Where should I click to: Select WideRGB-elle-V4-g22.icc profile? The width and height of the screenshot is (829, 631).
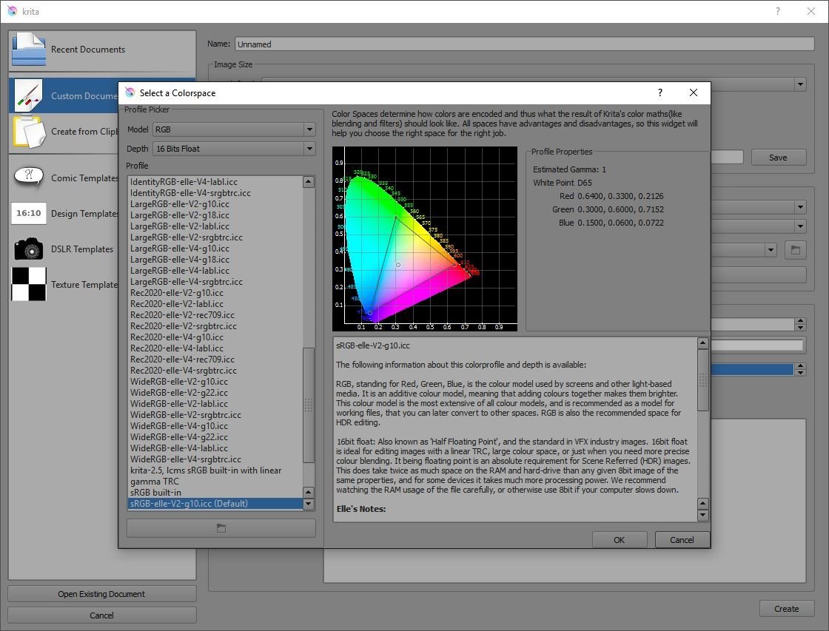coord(215,437)
